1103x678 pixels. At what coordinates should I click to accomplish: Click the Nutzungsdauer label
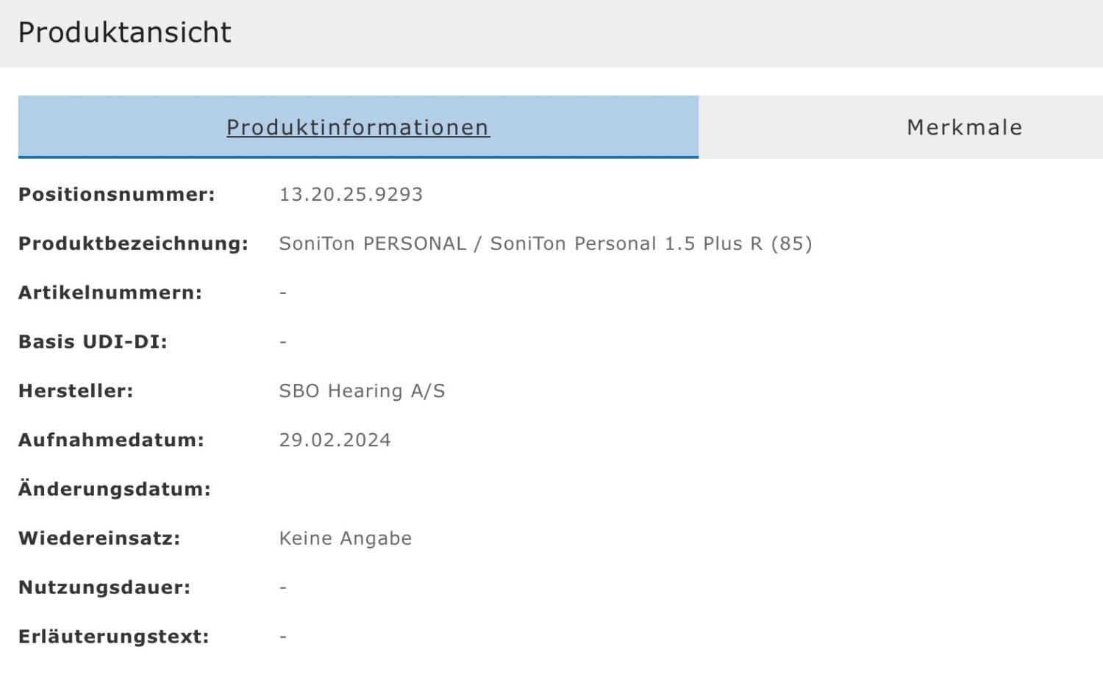coord(104,588)
